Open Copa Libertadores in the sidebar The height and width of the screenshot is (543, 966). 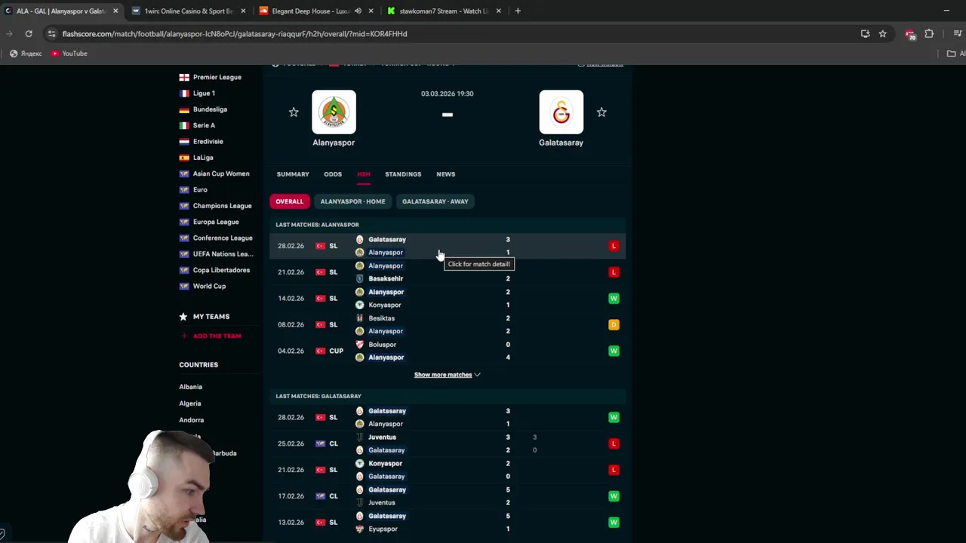(x=221, y=270)
